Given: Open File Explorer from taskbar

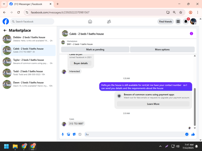Looking at the screenshot, I should pos(15,146).
